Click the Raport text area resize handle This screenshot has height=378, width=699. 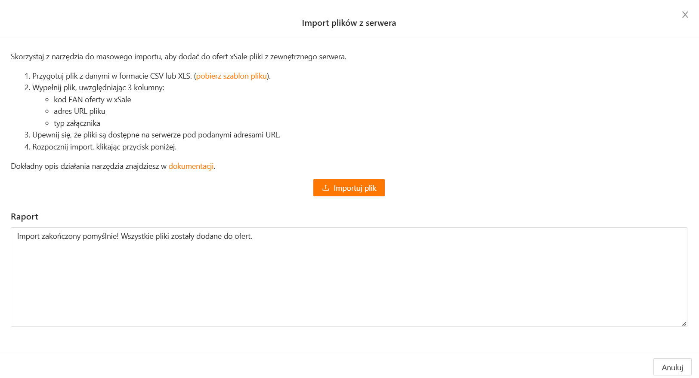tap(684, 324)
